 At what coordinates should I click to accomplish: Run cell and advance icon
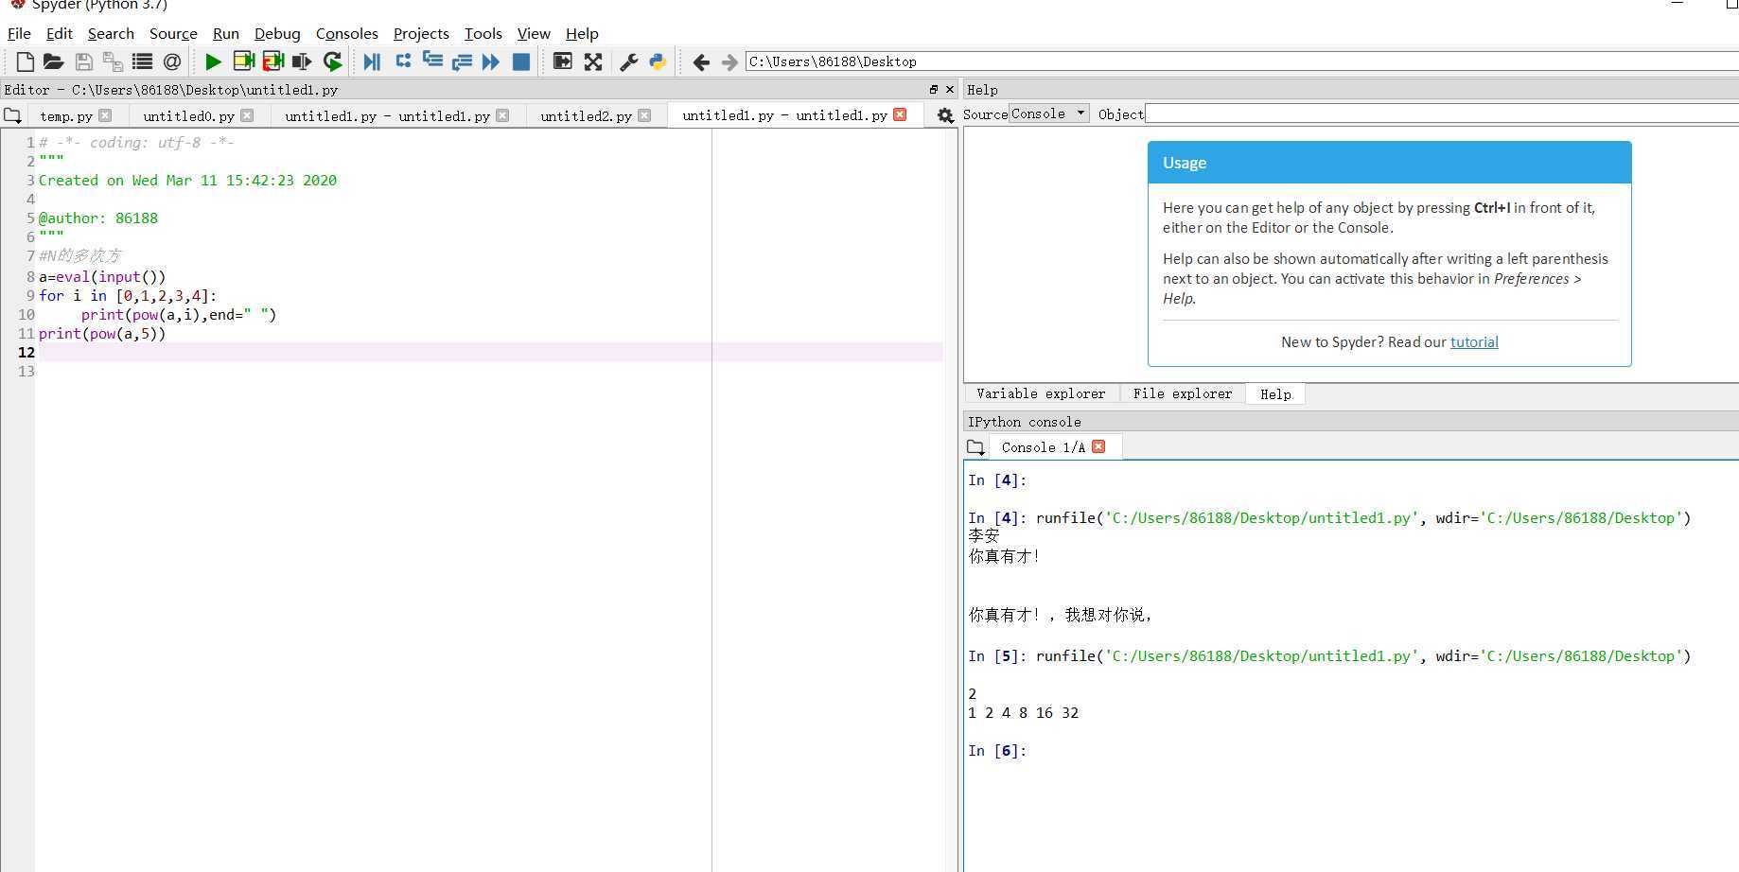(x=272, y=61)
